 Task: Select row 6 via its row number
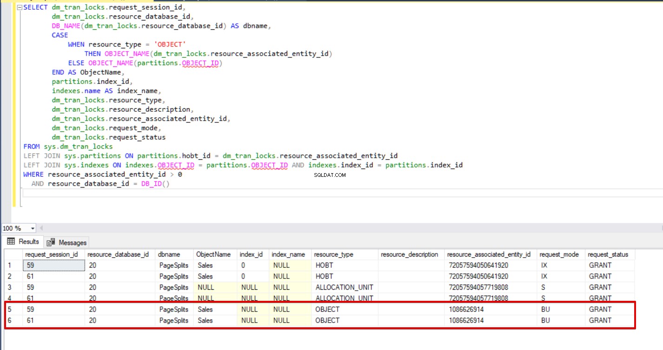13,320
